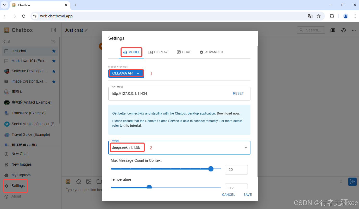This screenshot has height=209, width=359.
Task: Open the 做图表 chat
Action: (x=30, y=92)
